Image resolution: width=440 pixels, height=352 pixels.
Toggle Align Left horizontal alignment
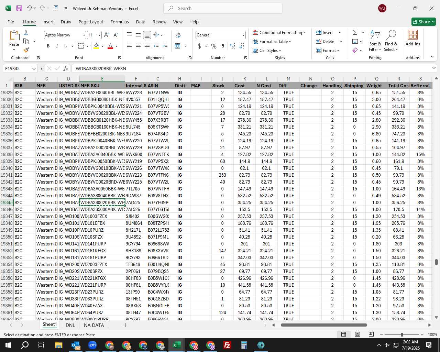click(x=129, y=46)
